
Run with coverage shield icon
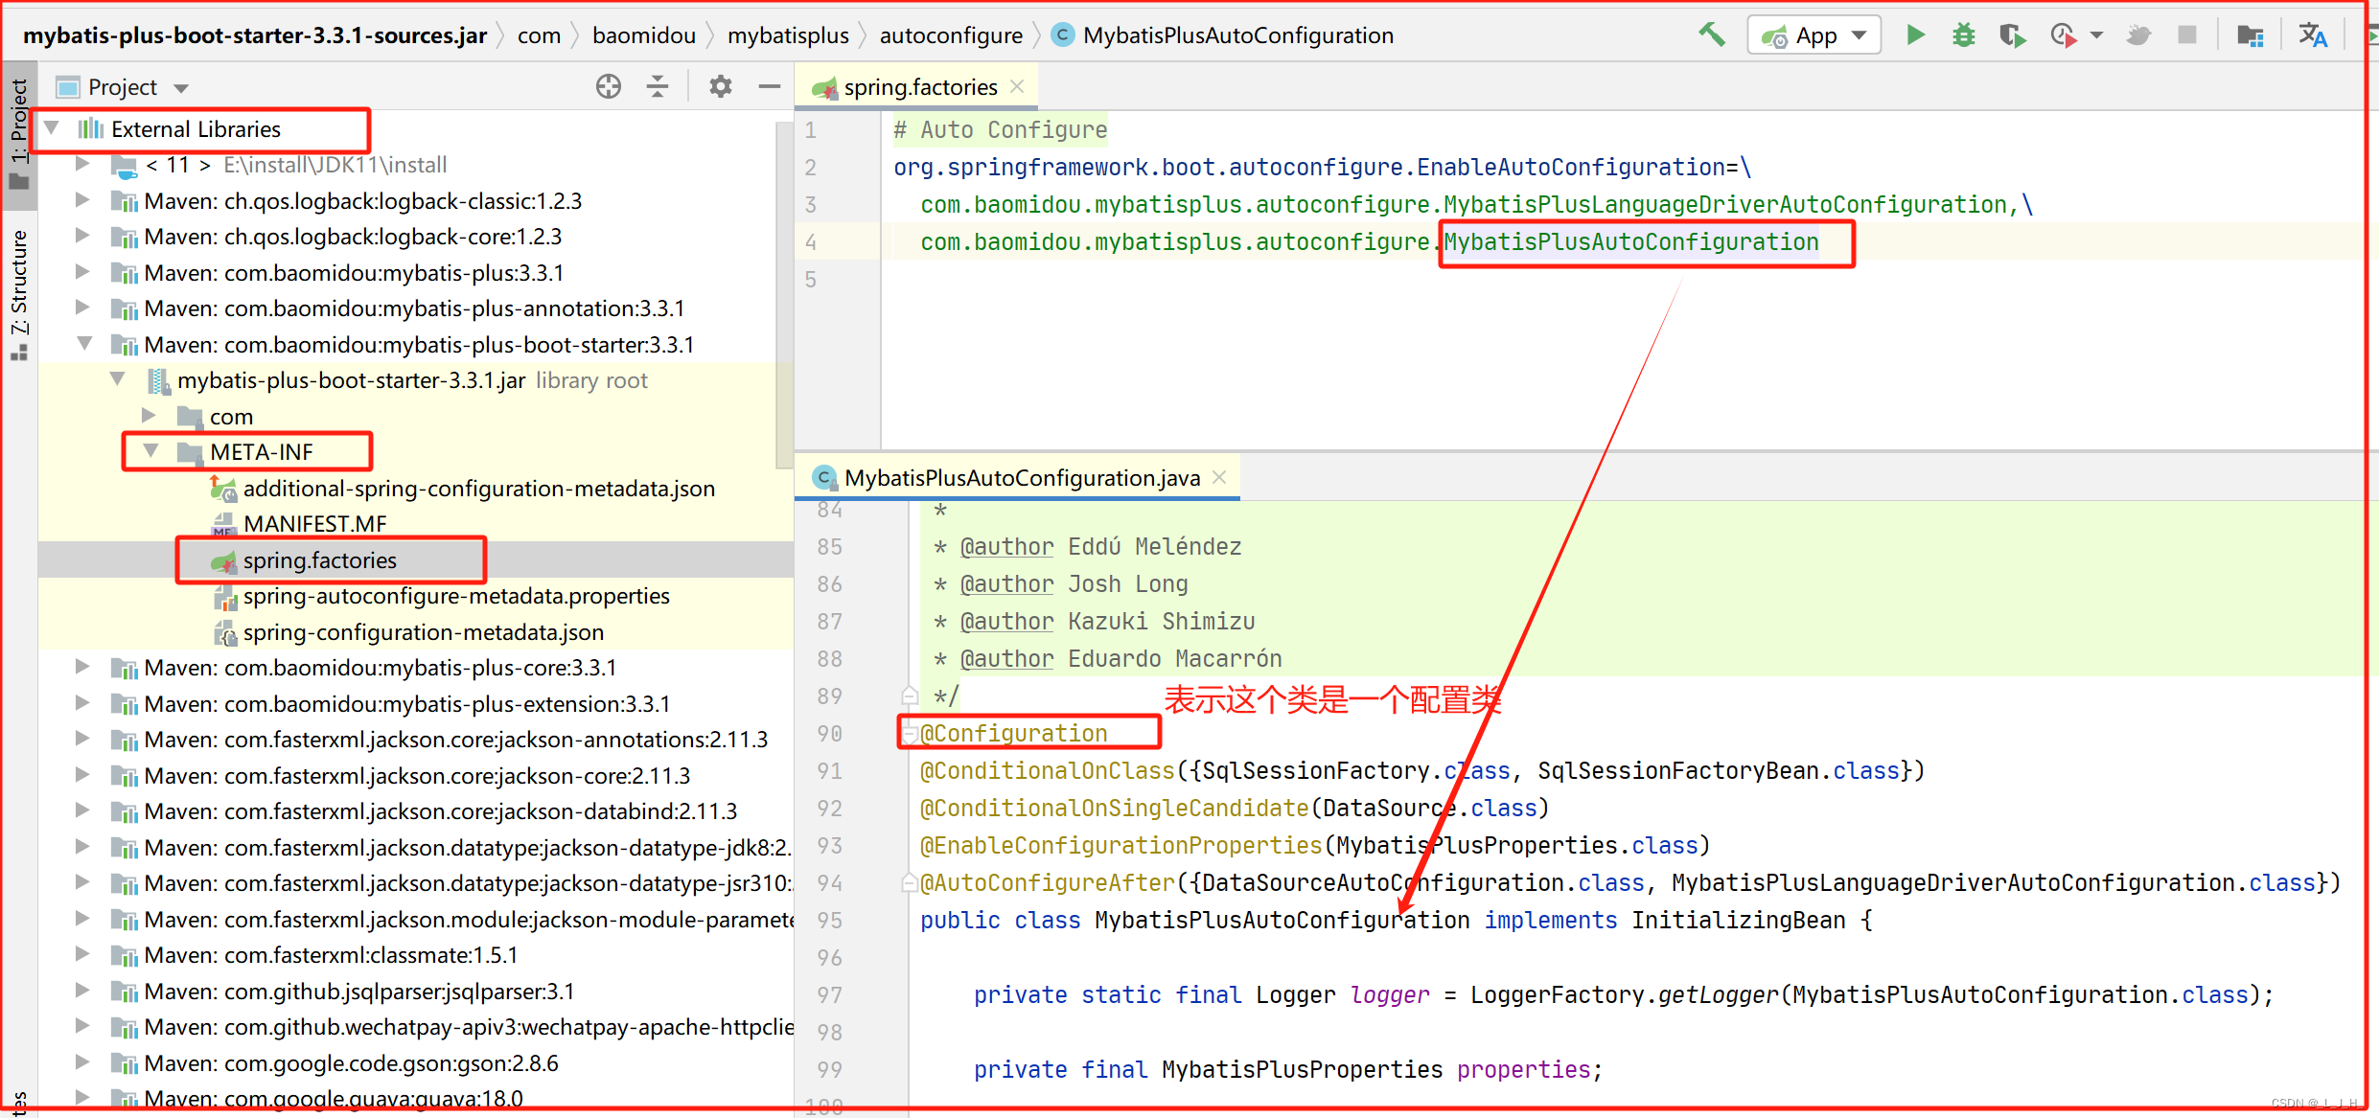(x=2012, y=35)
